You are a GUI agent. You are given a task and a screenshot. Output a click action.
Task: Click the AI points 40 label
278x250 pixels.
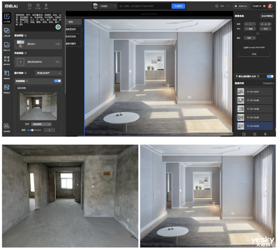pyautogui.click(x=257, y=6)
